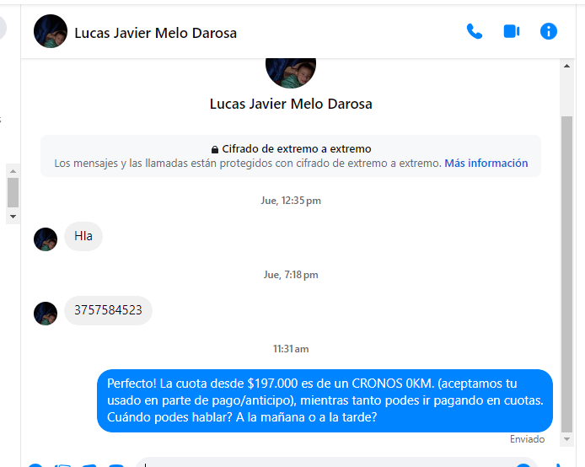Click the lock icon in encryption notice
585x467 pixels.
pyautogui.click(x=214, y=149)
